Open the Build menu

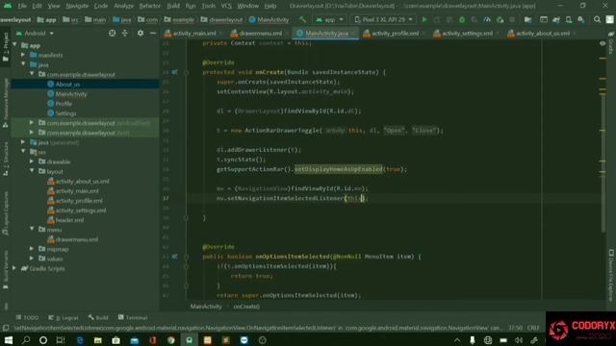(173, 6)
